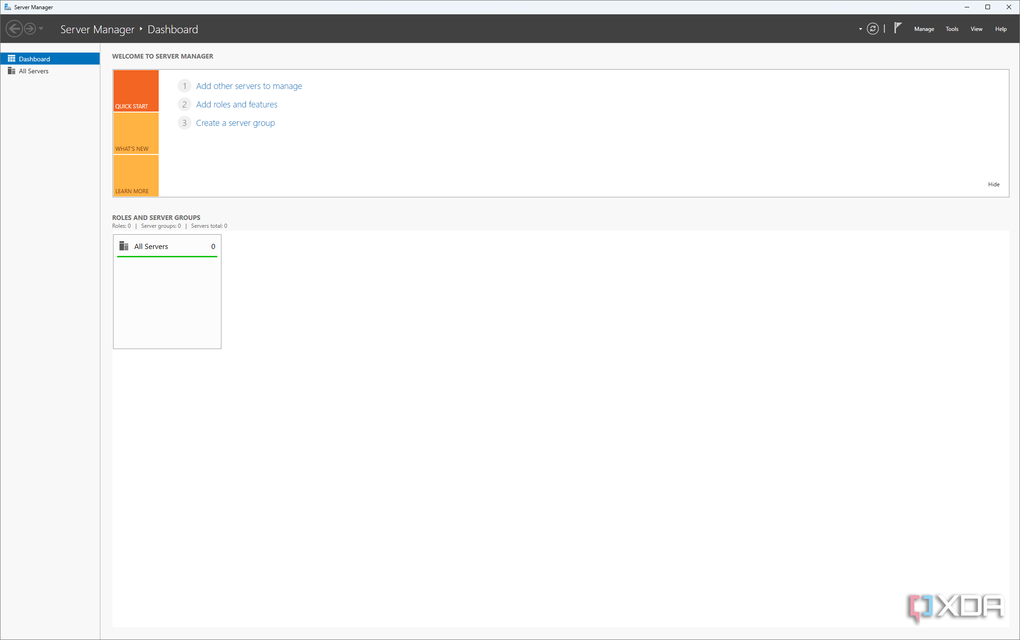This screenshot has height=640, width=1020.
Task: Open dropdown arrow beside refresh button
Action: [860, 29]
